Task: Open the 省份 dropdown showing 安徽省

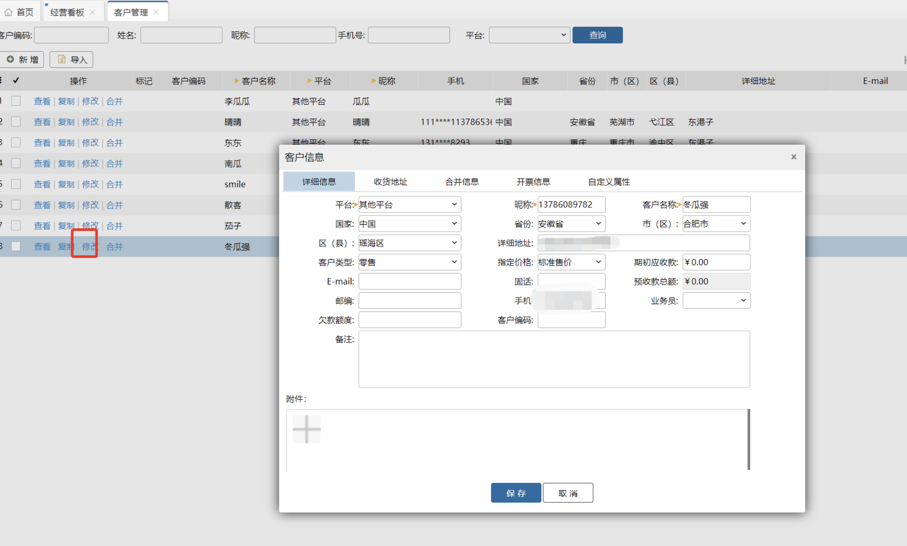Action: coord(571,223)
